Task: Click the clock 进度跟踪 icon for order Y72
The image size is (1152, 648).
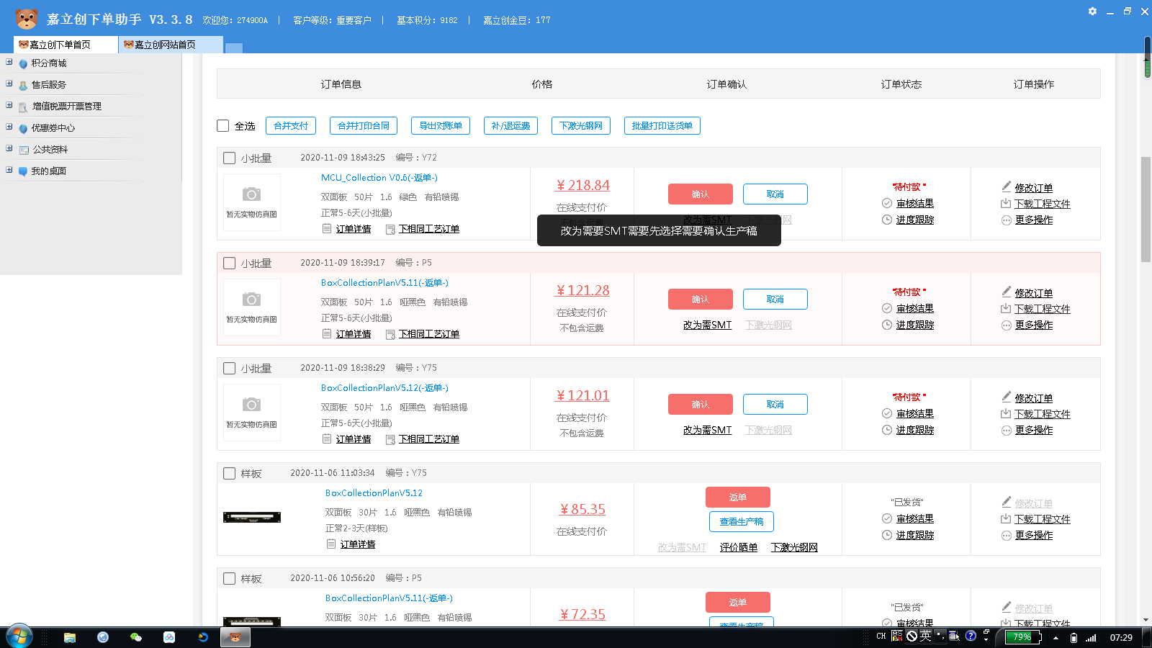Action: (x=887, y=220)
